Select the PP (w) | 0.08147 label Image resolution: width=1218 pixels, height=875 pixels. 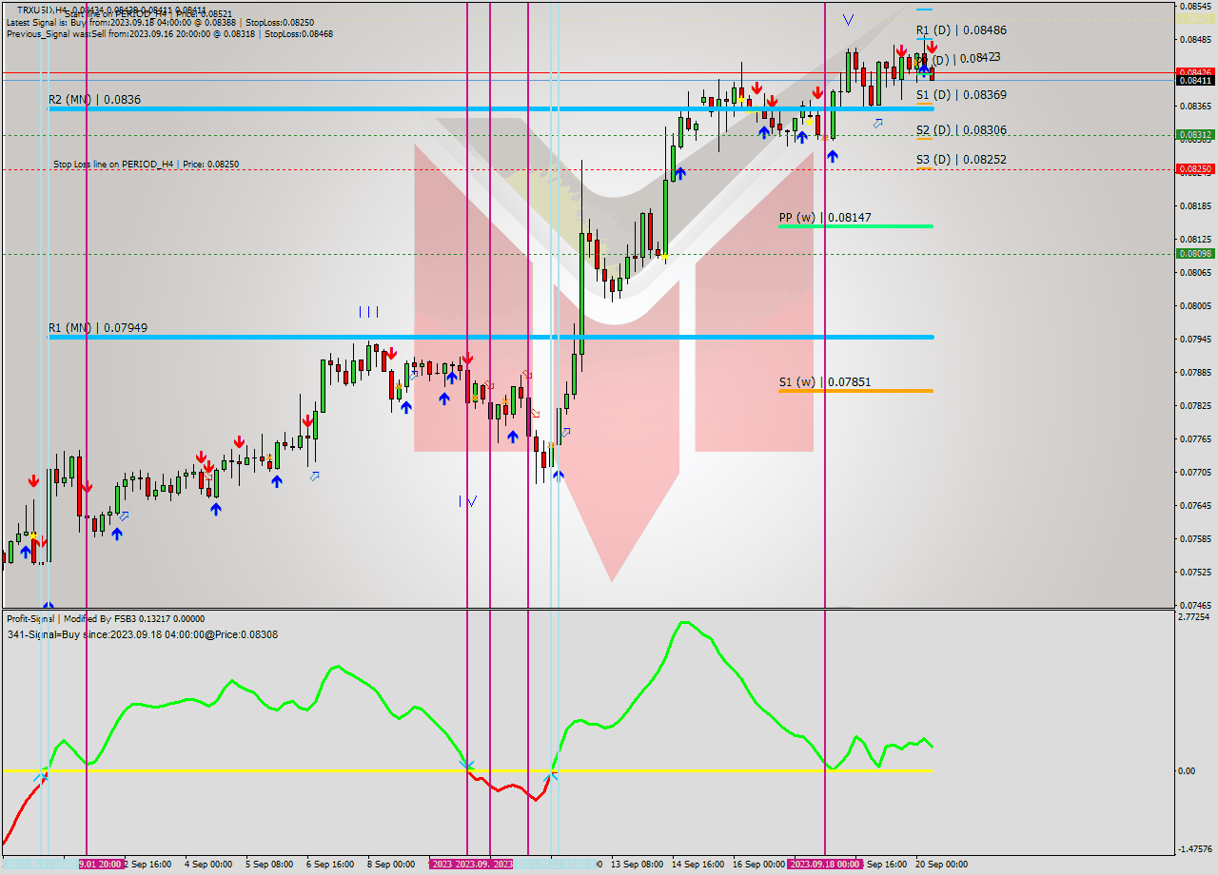coord(825,218)
